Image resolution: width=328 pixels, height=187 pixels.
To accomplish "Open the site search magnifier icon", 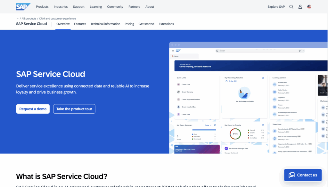I will [x=291, y=7].
